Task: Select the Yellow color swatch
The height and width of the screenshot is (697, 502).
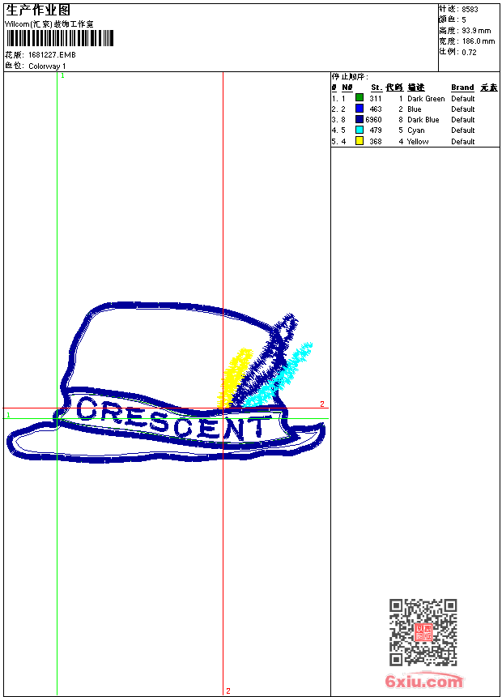Action: pyautogui.click(x=359, y=141)
